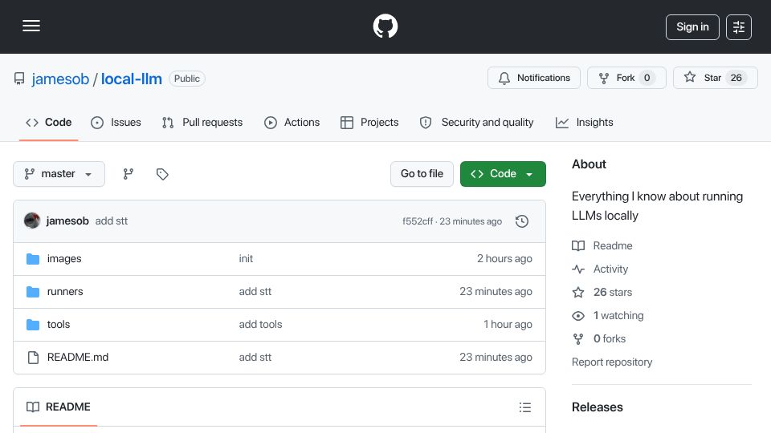
Task: Open commit hash f552cff
Action: point(418,221)
